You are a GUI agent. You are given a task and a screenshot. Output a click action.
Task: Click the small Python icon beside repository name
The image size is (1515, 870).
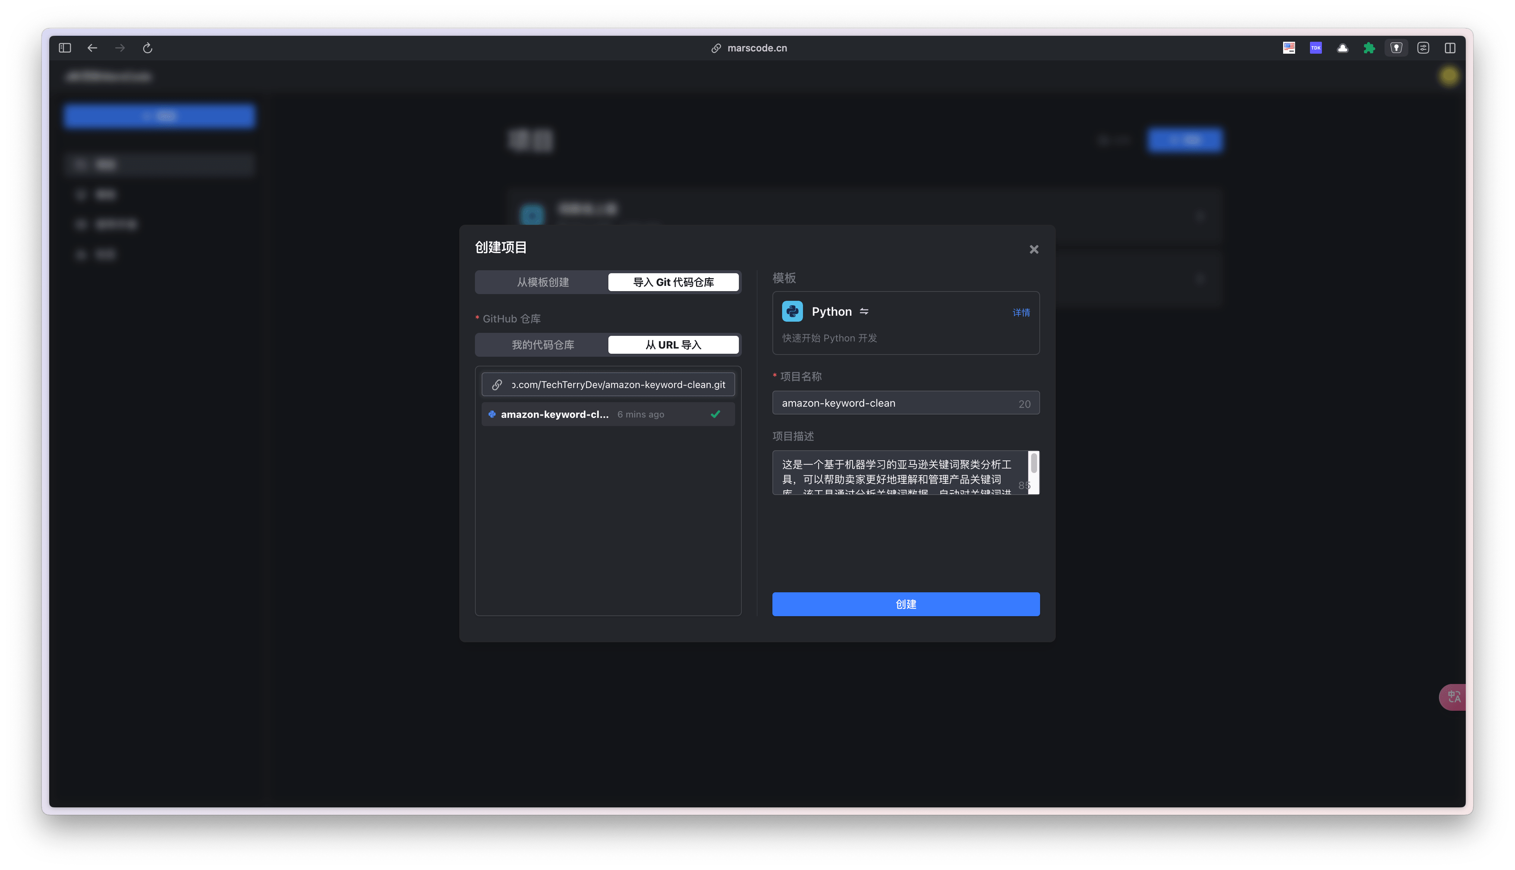pyautogui.click(x=492, y=414)
